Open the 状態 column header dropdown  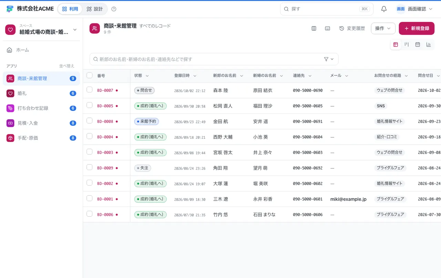[147, 76]
